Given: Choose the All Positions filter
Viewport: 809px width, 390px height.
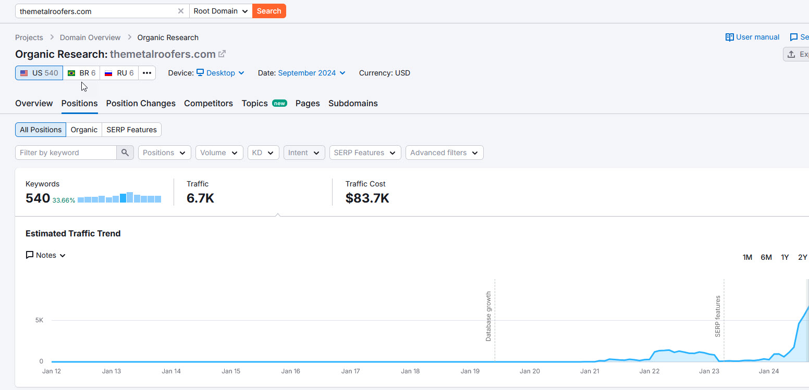Looking at the screenshot, I should pos(41,130).
